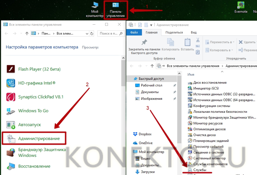Image resolution: width=257 pixels, height=175 pixels.
Task: Click Все элементы панели управления breadcrumb
Action: 193,66
